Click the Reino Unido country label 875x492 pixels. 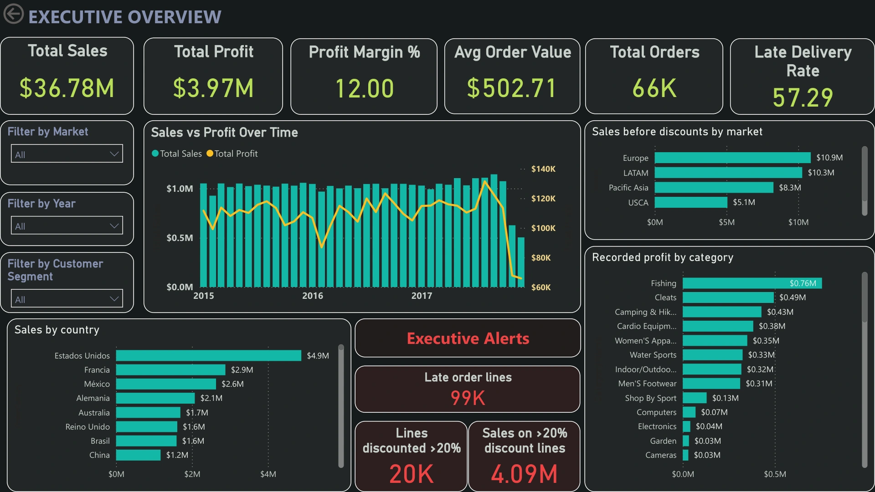[87, 427]
